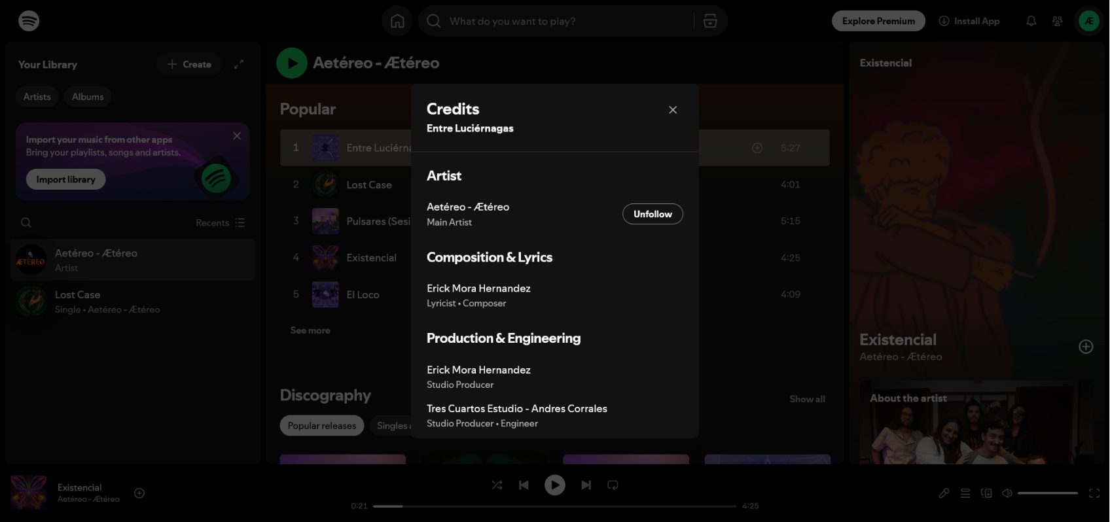Image resolution: width=1110 pixels, height=522 pixels.
Task: Click Tres Cuartos Estudio - Andres Corrales
Action: click(x=517, y=409)
